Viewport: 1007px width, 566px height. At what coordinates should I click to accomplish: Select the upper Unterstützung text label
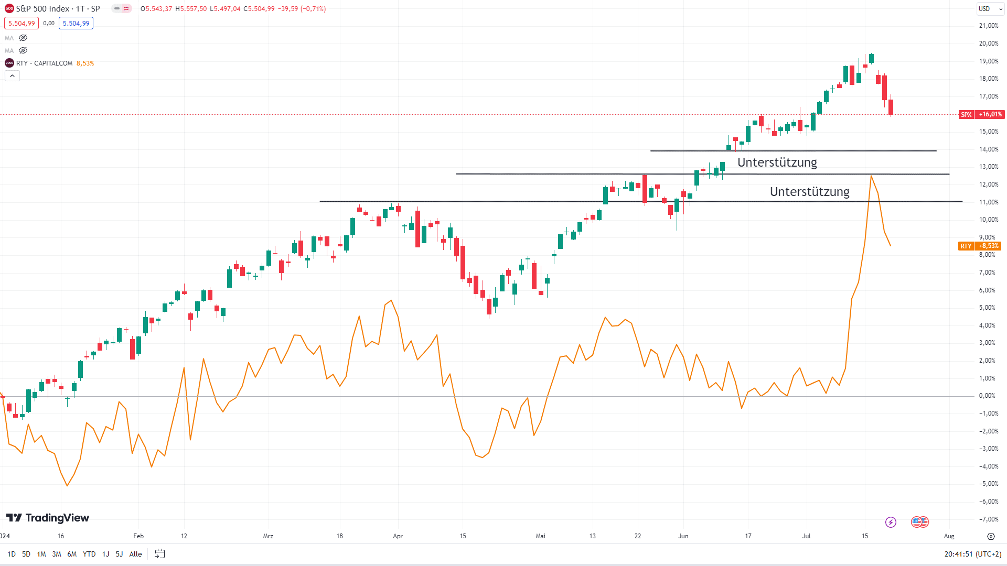coord(777,162)
